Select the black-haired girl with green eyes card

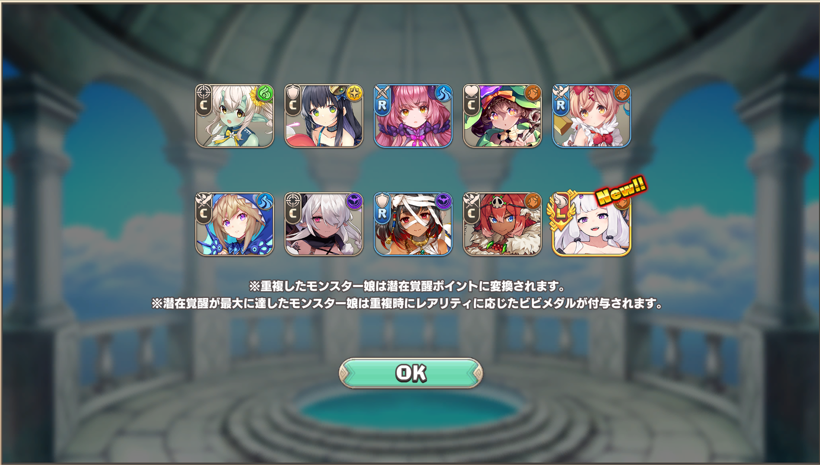pos(324,116)
